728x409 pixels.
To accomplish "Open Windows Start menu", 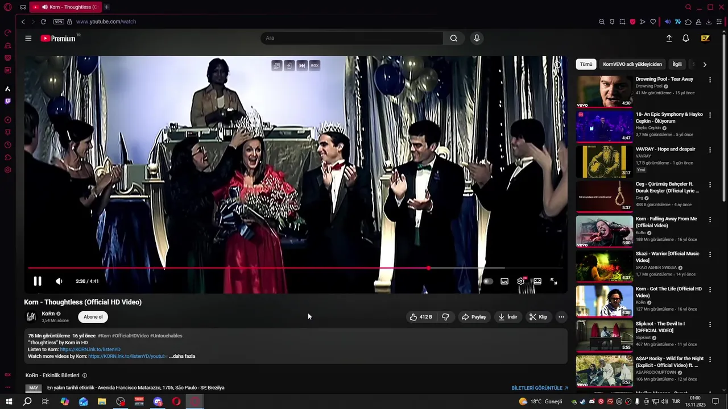I will click(9, 402).
